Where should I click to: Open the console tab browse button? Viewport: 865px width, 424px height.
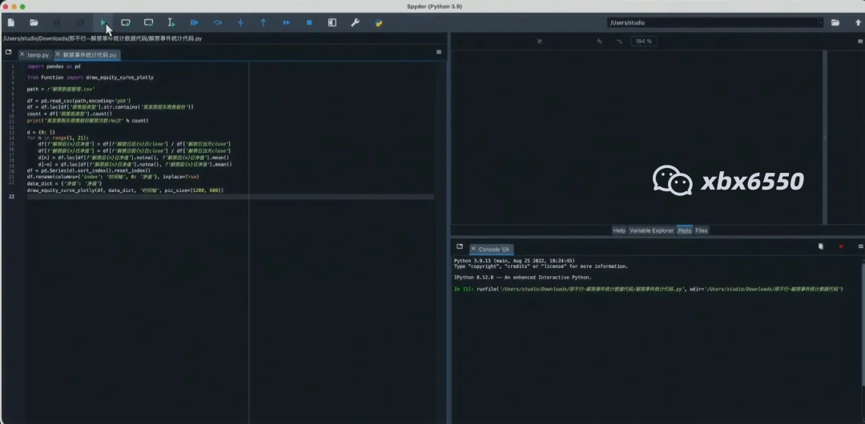coord(459,246)
